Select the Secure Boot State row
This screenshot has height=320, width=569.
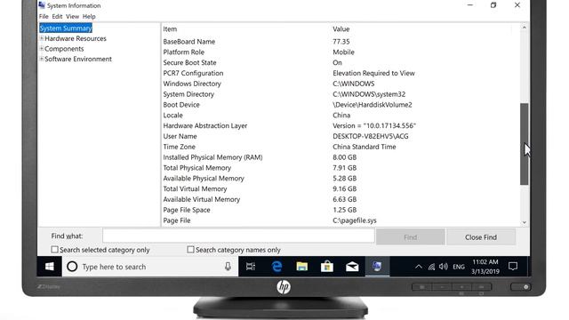pyautogui.click(x=341, y=62)
